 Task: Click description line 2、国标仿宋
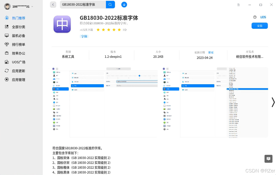[82, 163]
